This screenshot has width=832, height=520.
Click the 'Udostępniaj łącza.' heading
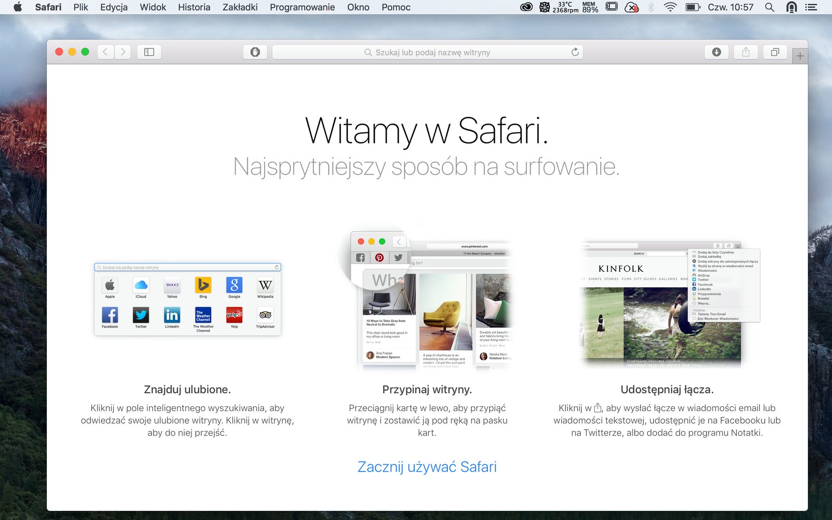(x=667, y=389)
